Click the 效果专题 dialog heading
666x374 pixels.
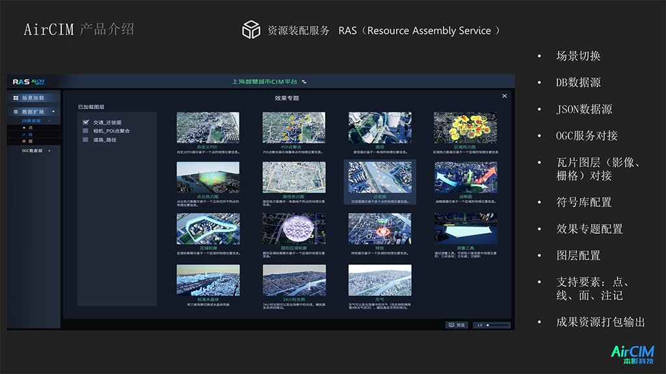tap(287, 98)
